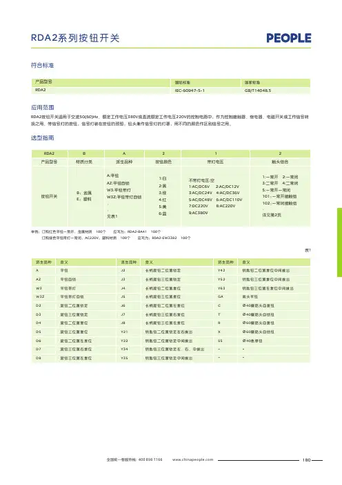342x485 pixels.
Task: Click the D5 code in table 1
Action: pos(39,332)
